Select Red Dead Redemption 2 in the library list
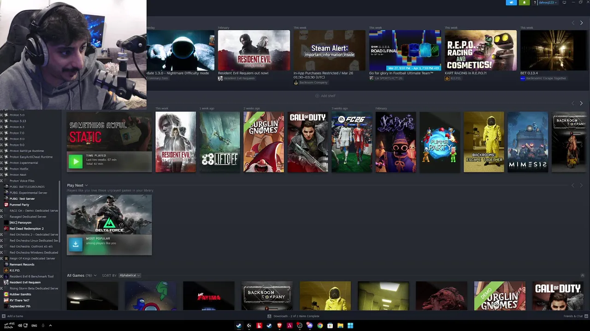 click(26, 228)
